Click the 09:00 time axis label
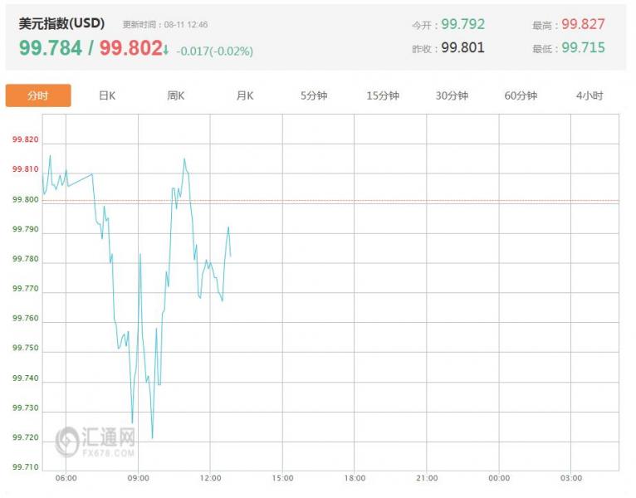 point(139,478)
